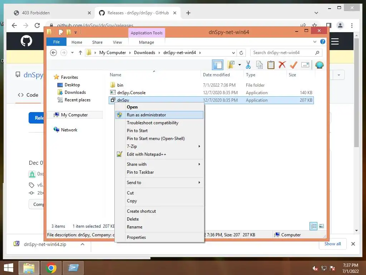Click the Cut scissors toolbar icon
Image resolution: width=366 pixels, height=275 pixels.
(x=248, y=65)
